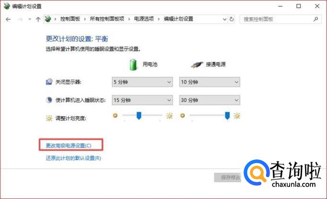Go to 控制面板 breadcrumb
The width and height of the screenshot is (327, 199).
[x=70, y=19]
